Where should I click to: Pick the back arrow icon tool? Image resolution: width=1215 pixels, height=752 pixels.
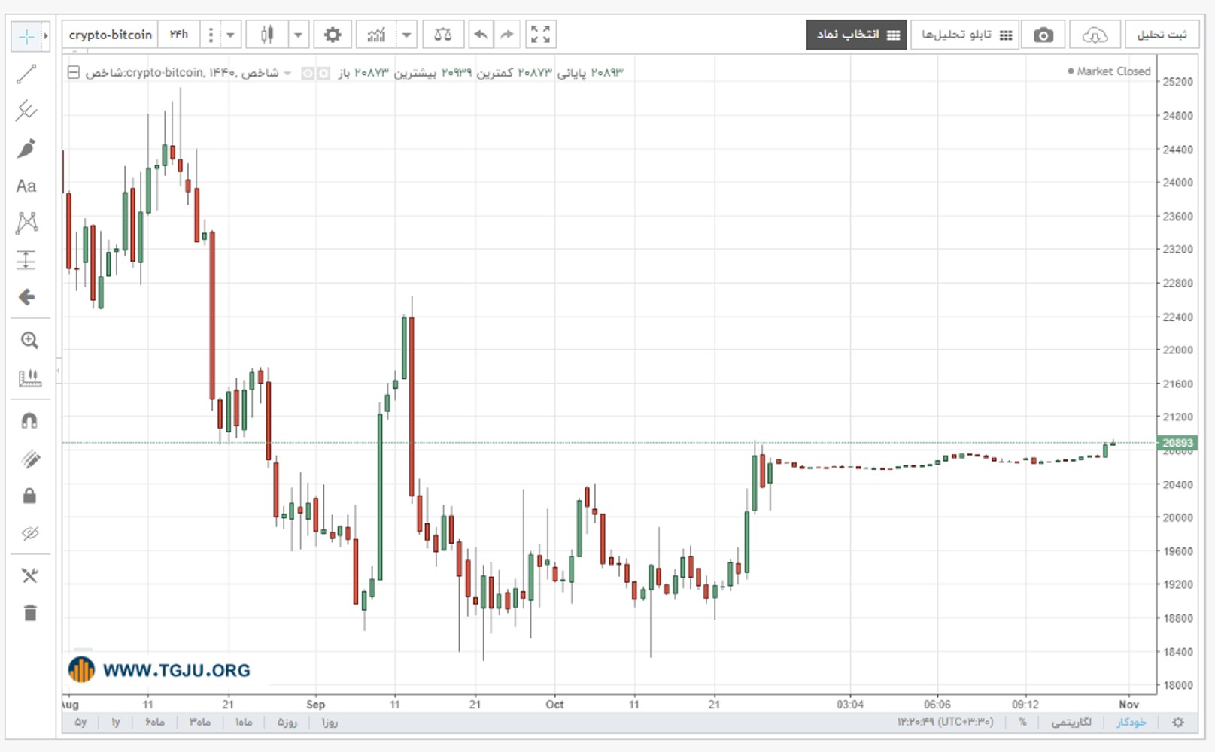[x=26, y=297]
